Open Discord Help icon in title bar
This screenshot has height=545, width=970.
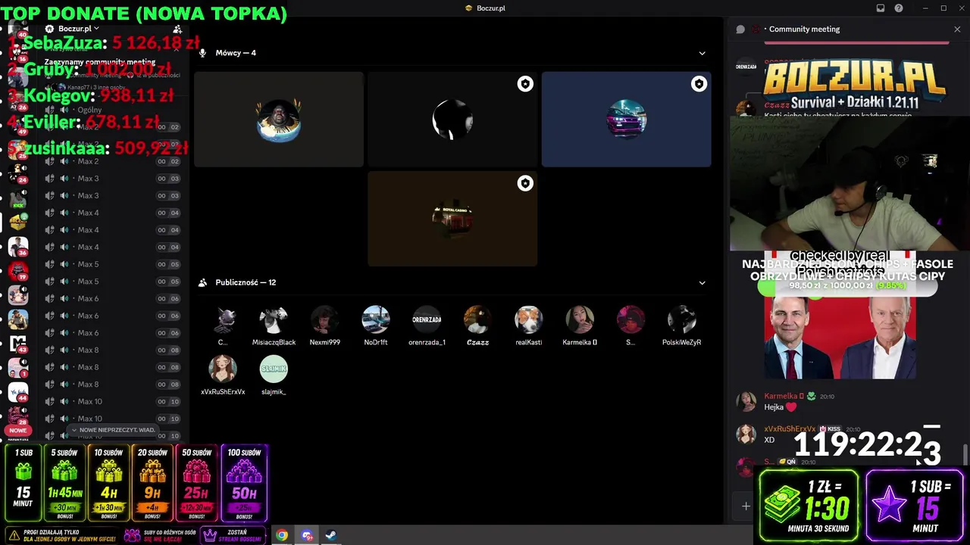pyautogui.click(x=899, y=8)
